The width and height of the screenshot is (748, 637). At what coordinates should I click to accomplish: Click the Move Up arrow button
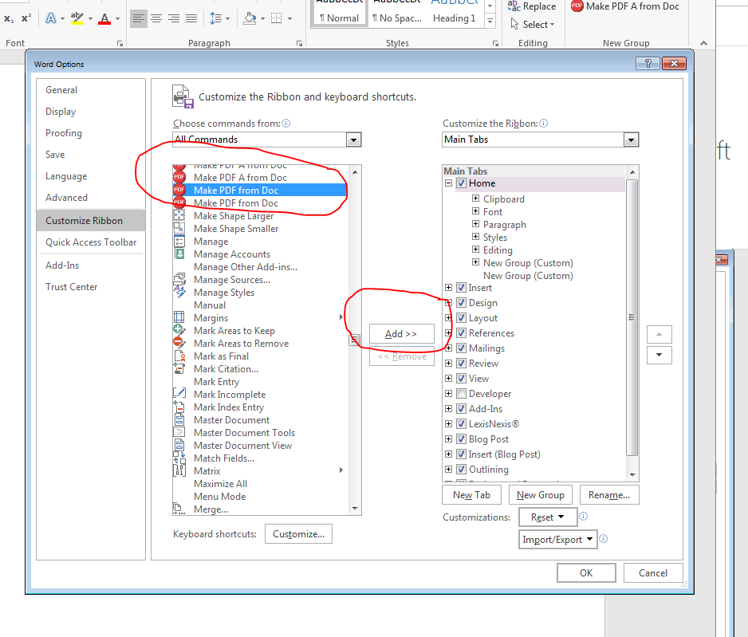(659, 334)
